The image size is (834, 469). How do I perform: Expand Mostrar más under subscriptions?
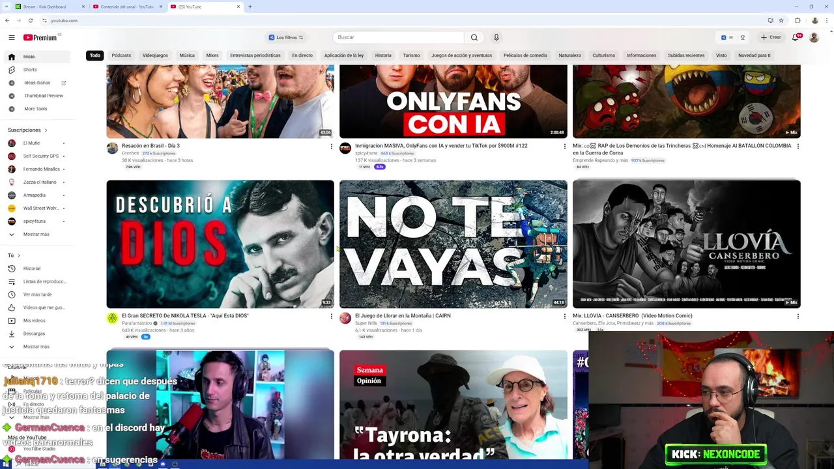point(38,234)
